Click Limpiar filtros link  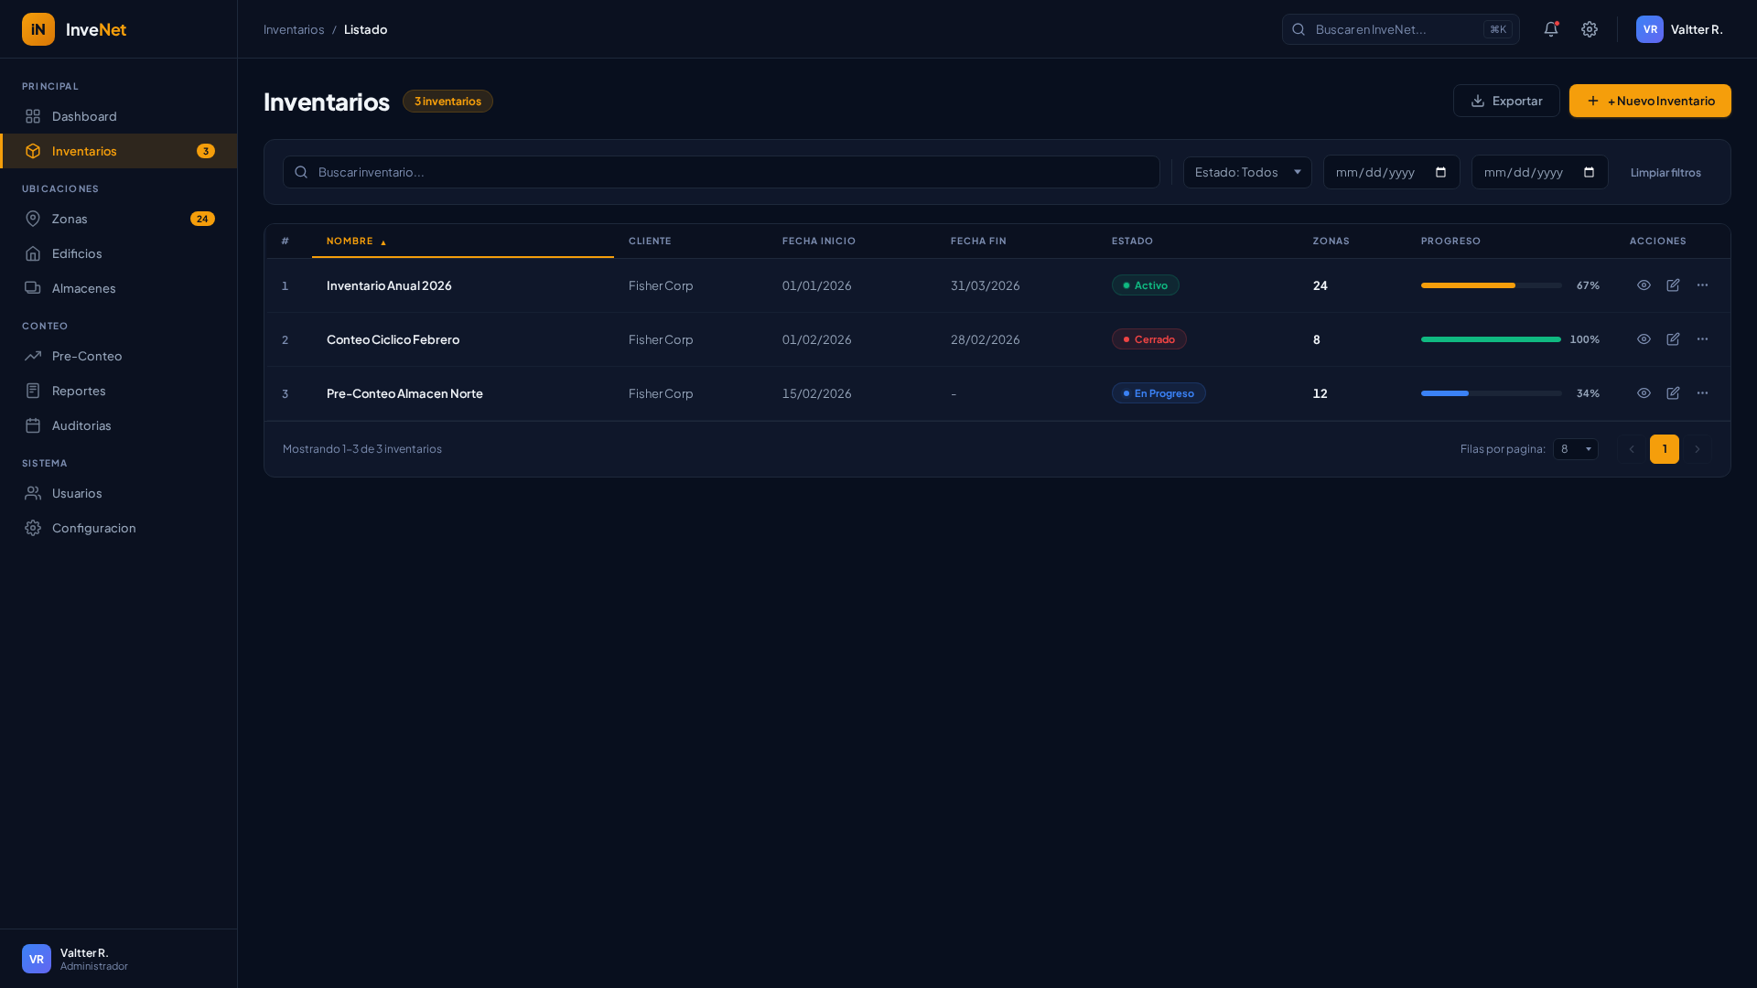1665,173
